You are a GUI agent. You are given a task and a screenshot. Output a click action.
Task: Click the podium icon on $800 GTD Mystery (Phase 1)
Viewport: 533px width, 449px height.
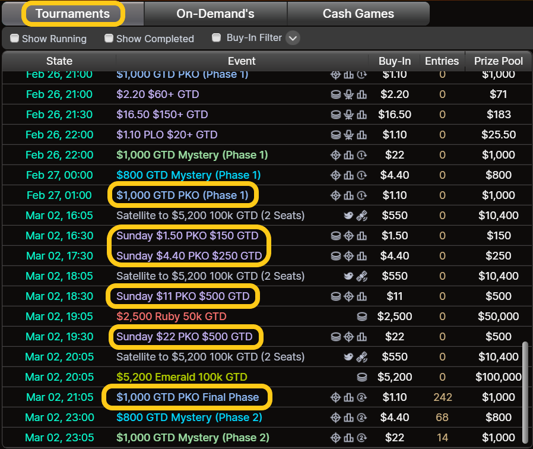(x=349, y=175)
